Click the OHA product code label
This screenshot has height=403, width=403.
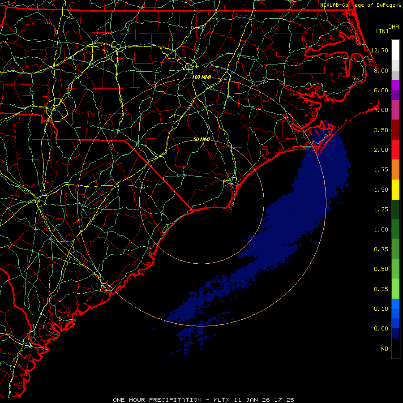(394, 27)
